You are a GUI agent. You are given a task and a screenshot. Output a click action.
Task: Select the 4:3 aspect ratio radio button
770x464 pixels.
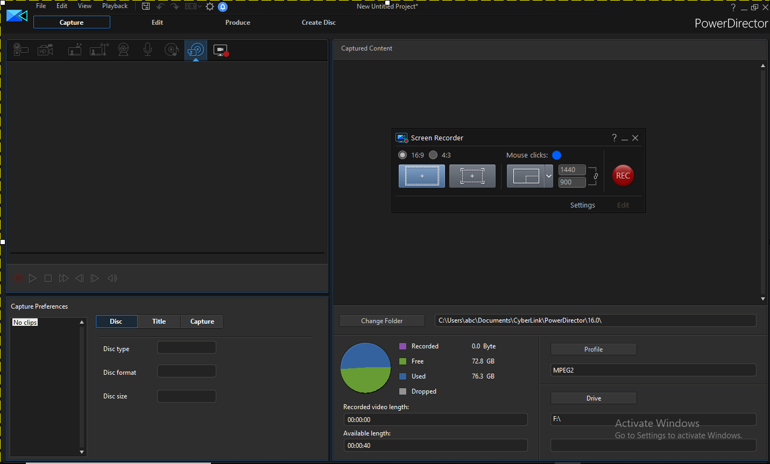(x=433, y=155)
